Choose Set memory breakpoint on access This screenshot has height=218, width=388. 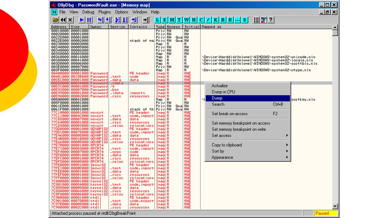coord(248,123)
